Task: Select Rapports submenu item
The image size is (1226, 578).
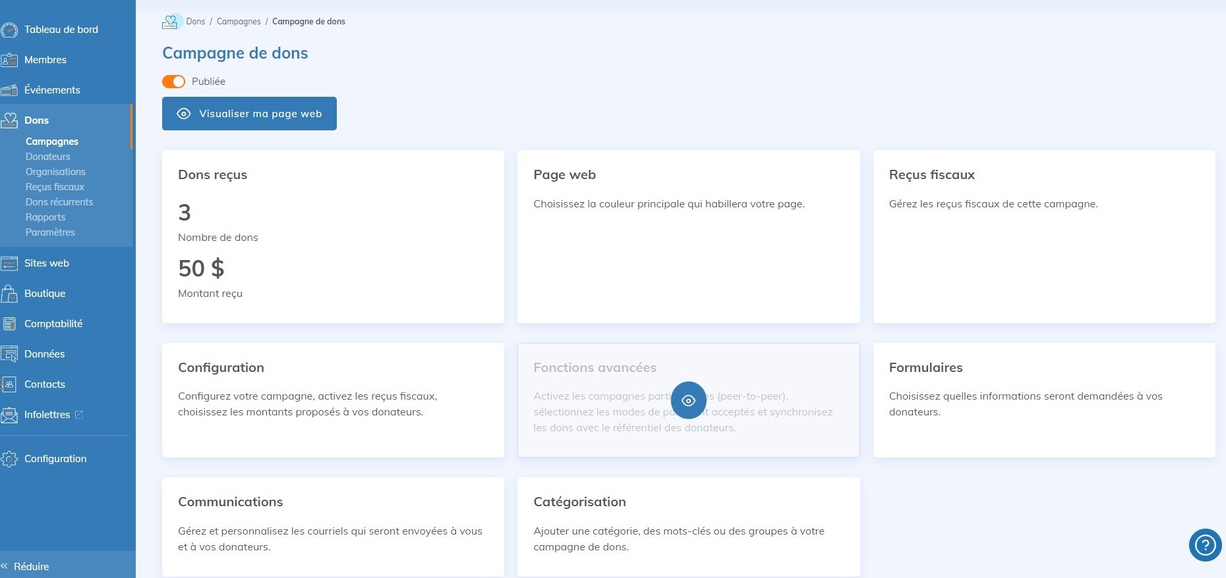Action: pyautogui.click(x=45, y=217)
